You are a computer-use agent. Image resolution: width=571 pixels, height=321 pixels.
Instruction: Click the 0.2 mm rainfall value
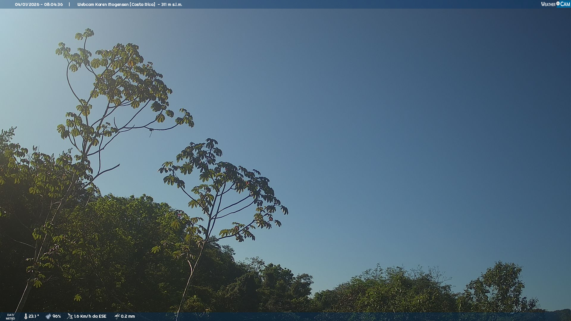click(x=128, y=316)
